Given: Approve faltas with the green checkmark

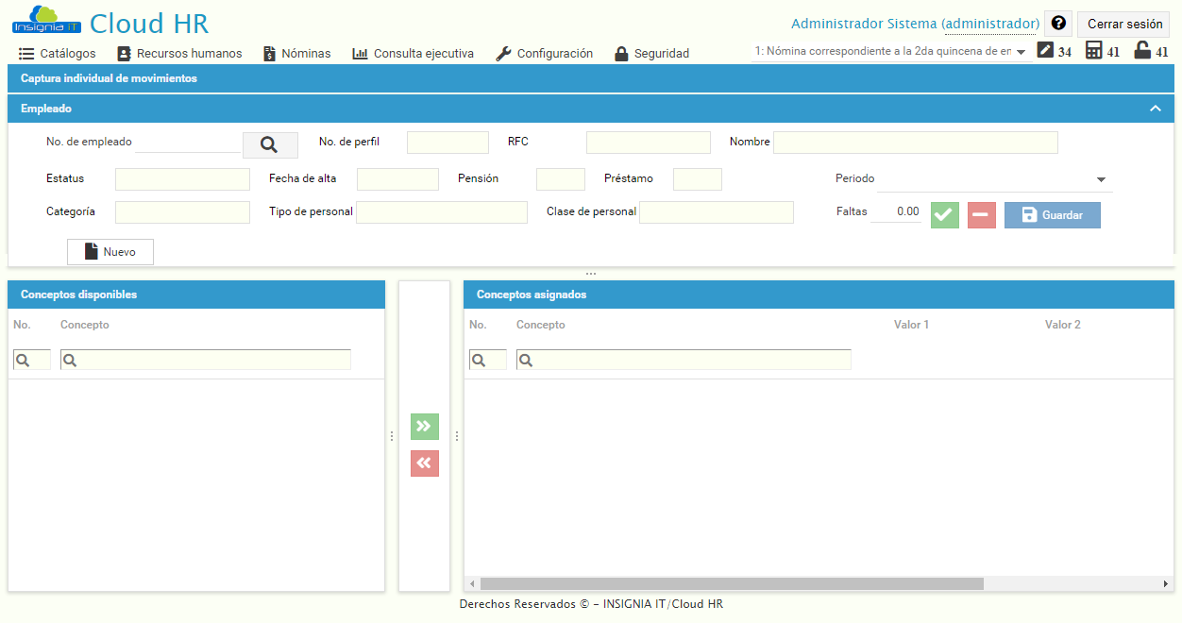Looking at the screenshot, I should 943,215.
